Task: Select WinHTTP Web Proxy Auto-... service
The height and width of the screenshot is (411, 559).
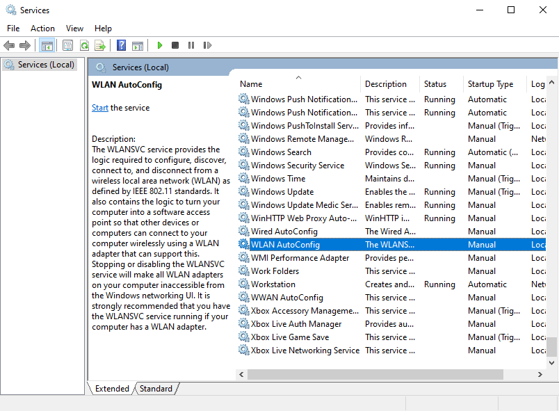Action: 391,218
